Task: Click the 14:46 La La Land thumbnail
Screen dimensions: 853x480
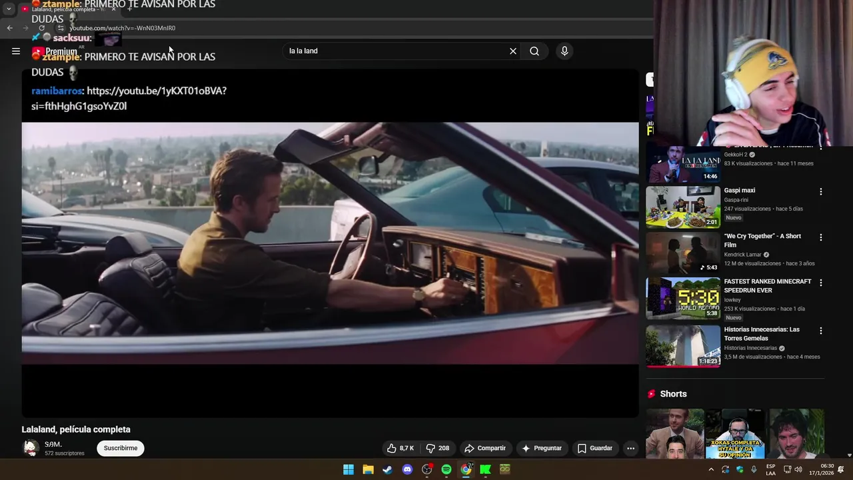Action: click(683, 163)
